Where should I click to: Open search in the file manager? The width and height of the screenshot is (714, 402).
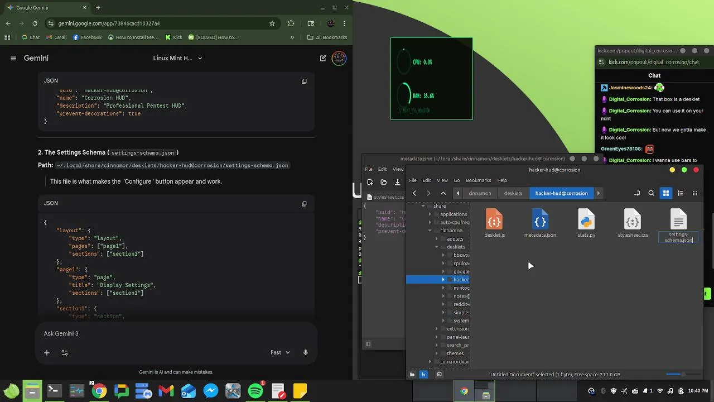coord(651,193)
